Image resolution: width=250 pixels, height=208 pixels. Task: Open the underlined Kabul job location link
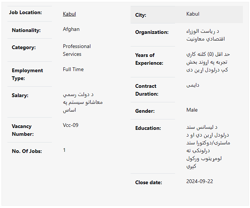(x=69, y=14)
